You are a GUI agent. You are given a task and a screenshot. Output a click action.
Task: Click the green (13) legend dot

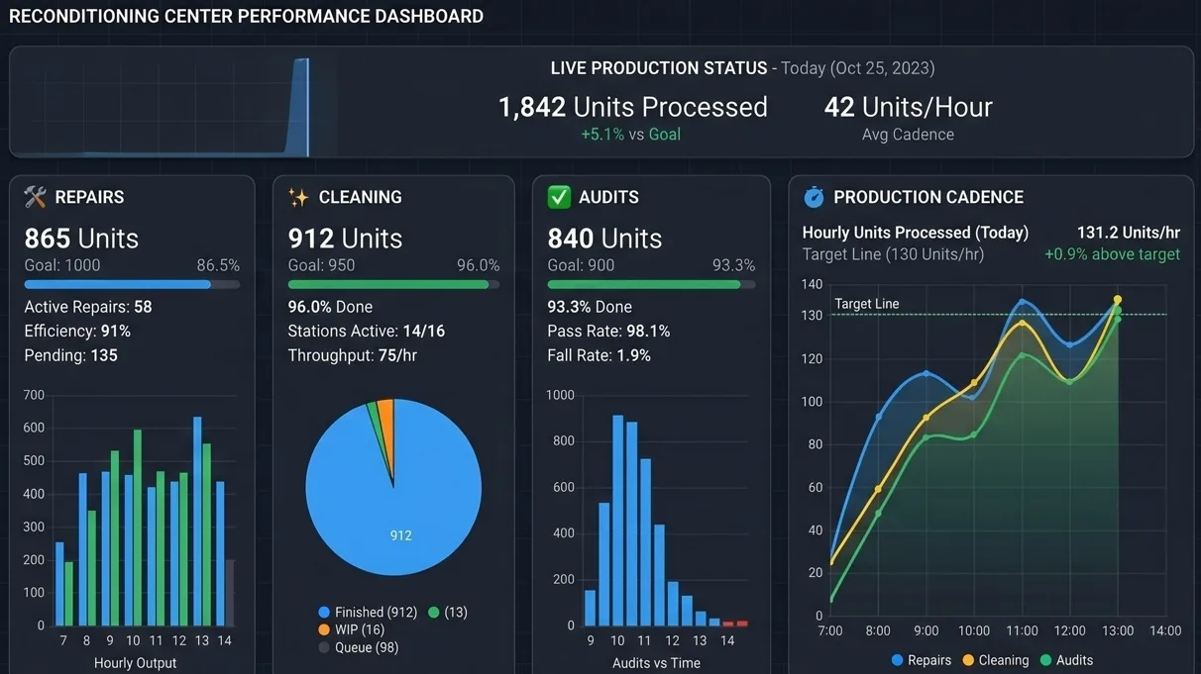pos(433,613)
